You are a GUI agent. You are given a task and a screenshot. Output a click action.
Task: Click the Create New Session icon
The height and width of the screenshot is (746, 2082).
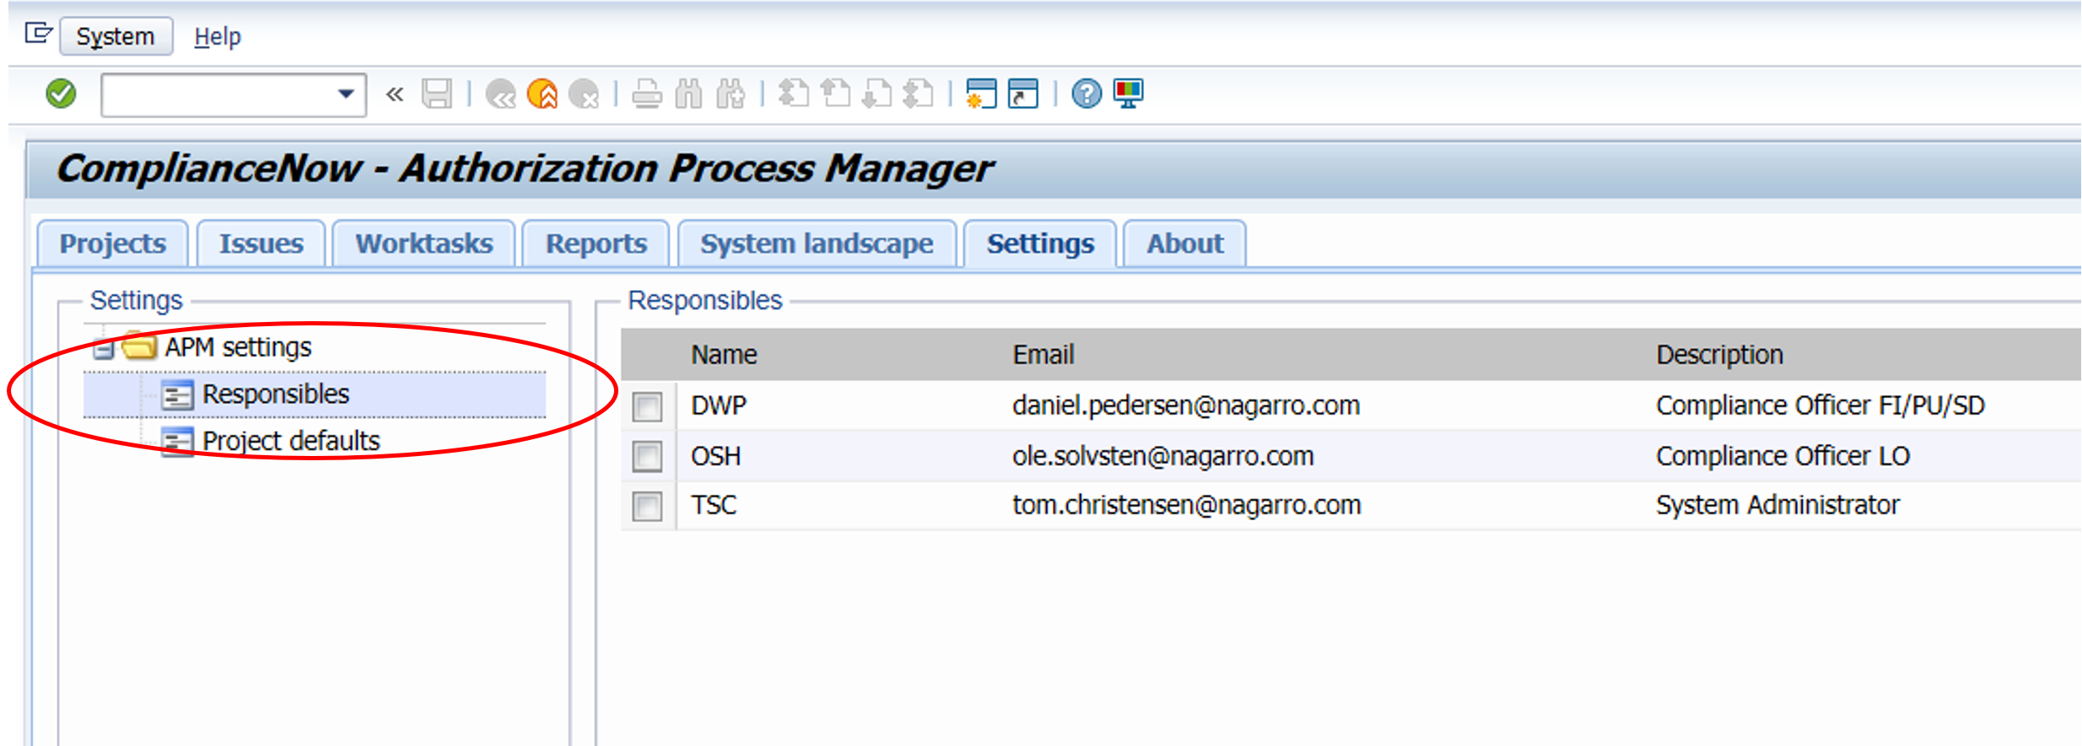pos(981,94)
